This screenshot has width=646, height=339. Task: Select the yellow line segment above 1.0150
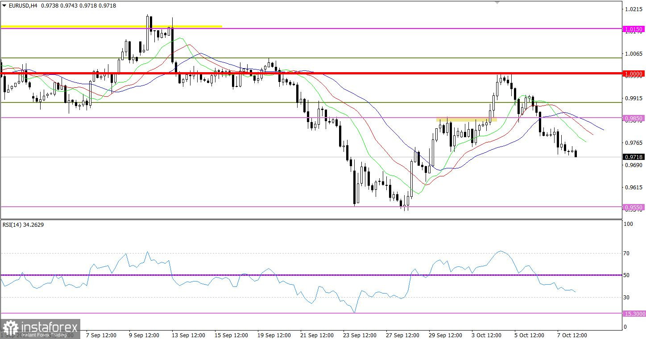[x=112, y=26]
